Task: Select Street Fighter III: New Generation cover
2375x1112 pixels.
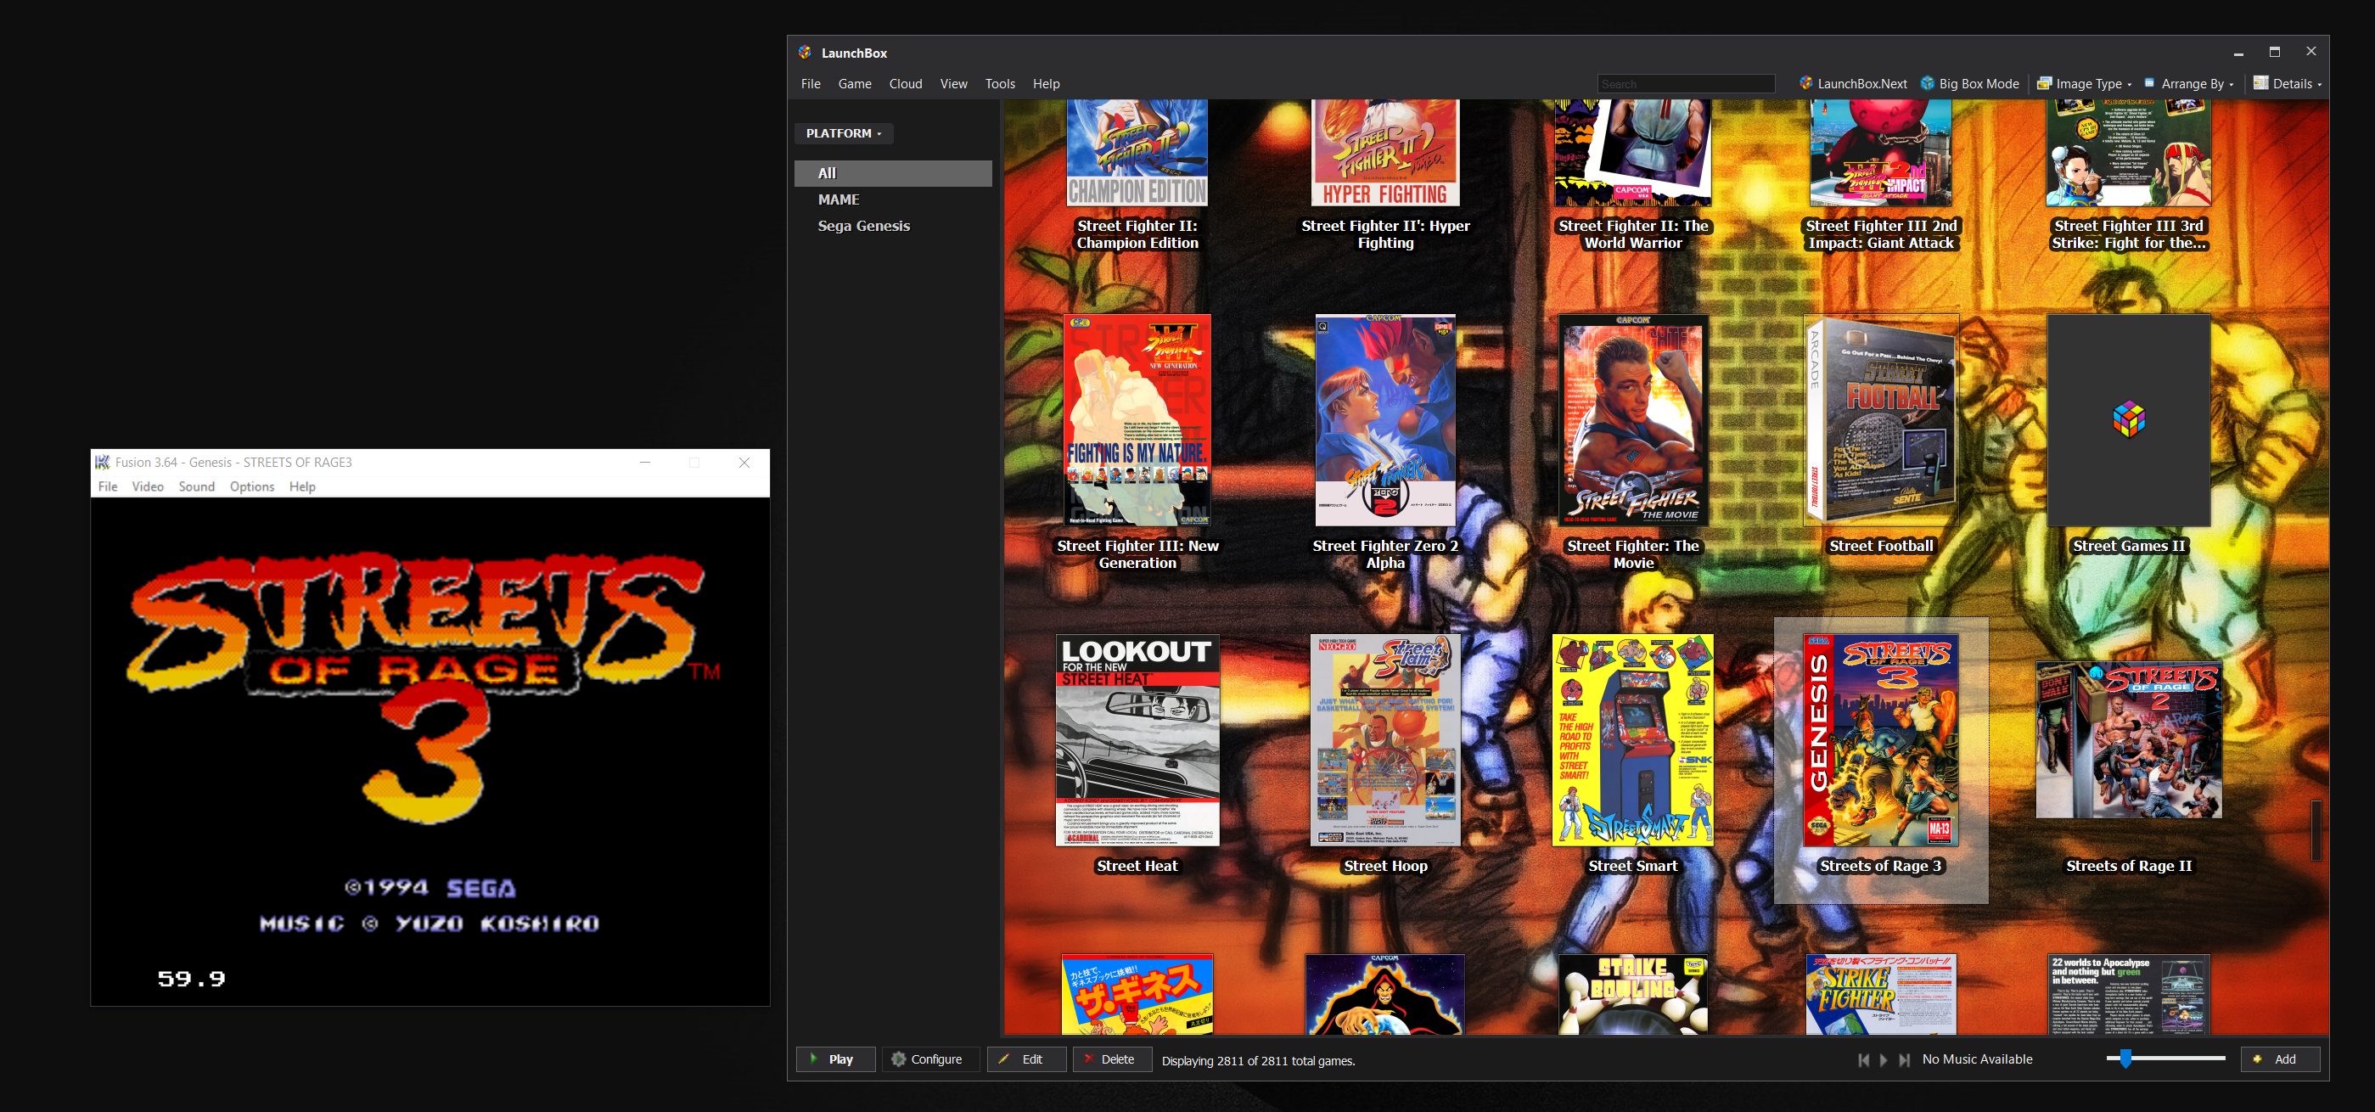Action: [x=1137, y=420]
